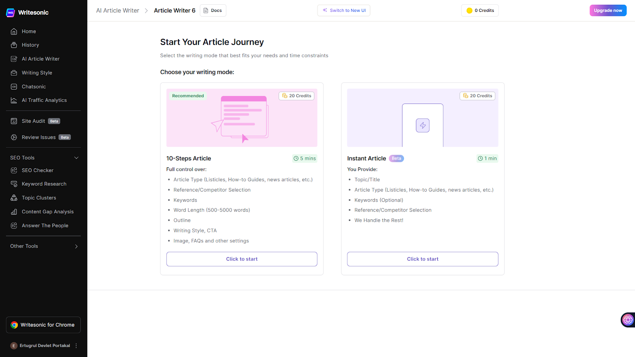Select AI Traffic Analytics menu item
Screen dimensions: 635x357
[x=44, y=100]
